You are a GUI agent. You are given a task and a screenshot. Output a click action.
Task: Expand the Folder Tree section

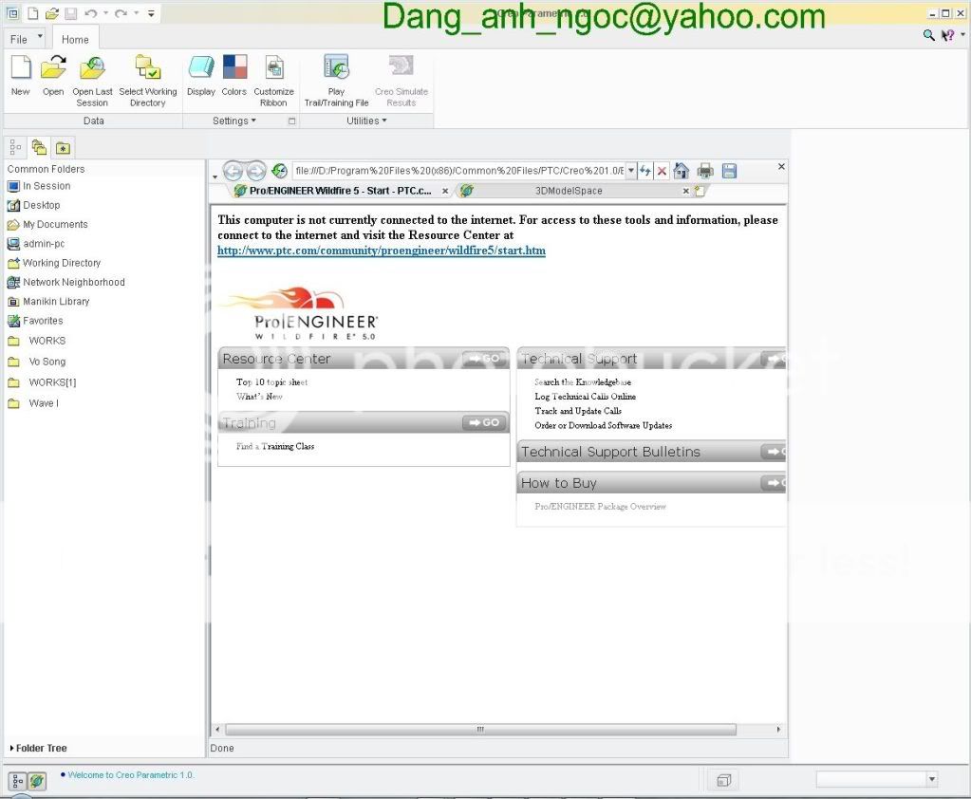point(38,749)
